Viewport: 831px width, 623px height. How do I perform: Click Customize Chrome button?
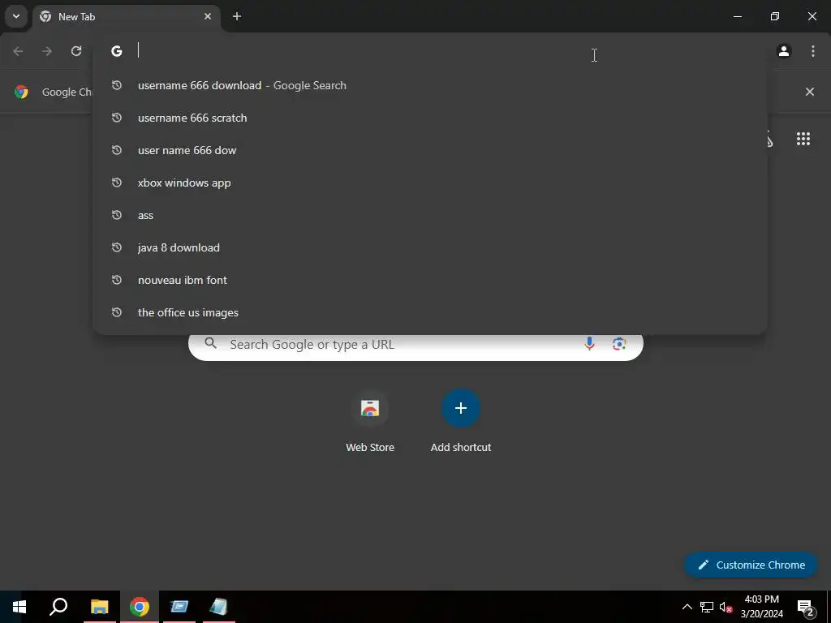point(751,565)
